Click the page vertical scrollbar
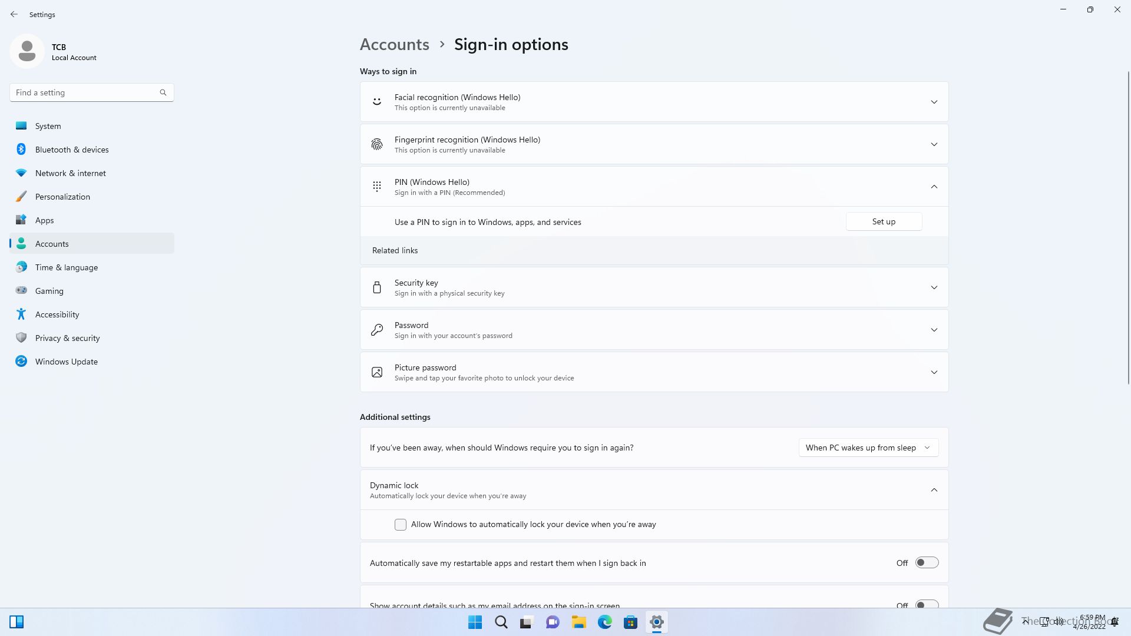Screen dimensions: 1131x636 tap(1128, 227)
